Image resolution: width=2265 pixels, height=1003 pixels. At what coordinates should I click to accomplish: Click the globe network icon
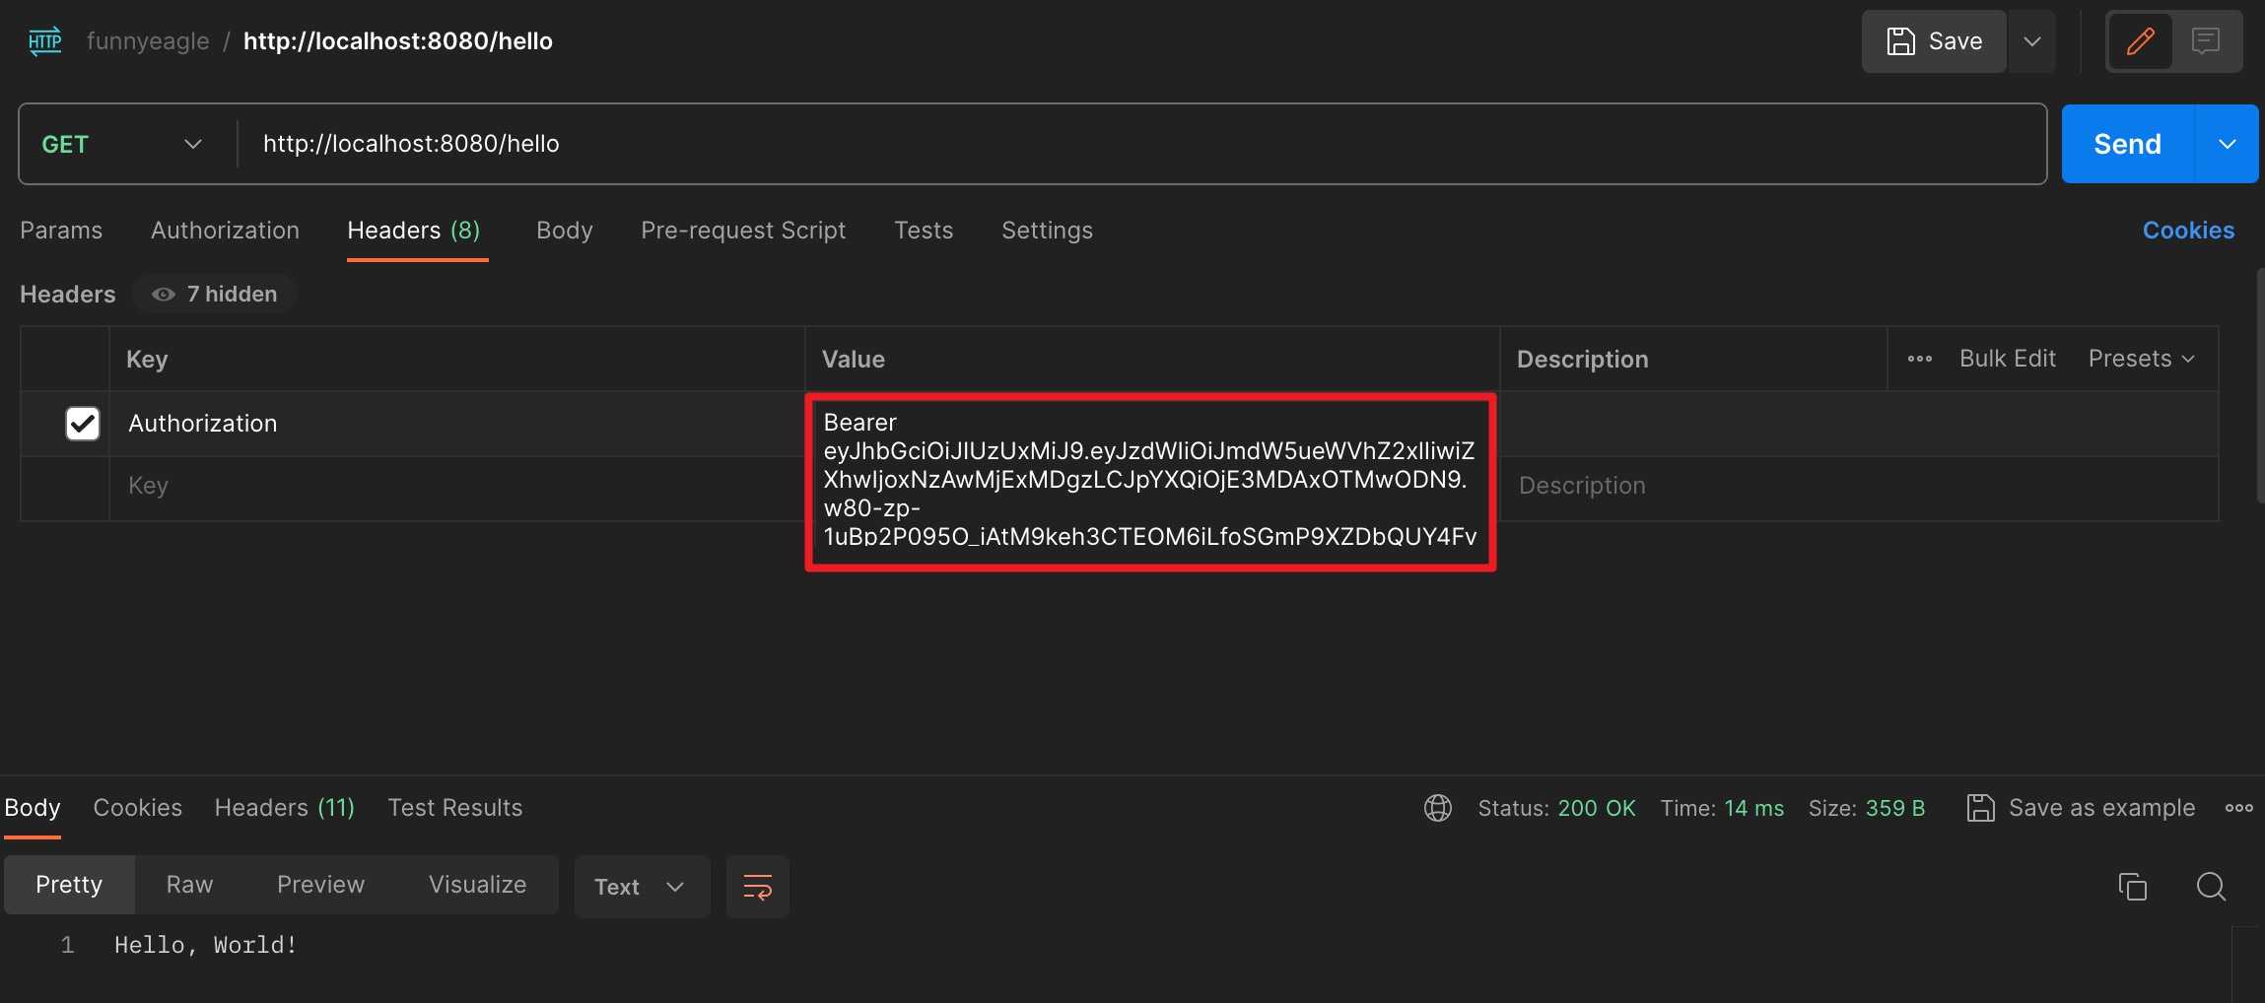[x=1437, y=808]
